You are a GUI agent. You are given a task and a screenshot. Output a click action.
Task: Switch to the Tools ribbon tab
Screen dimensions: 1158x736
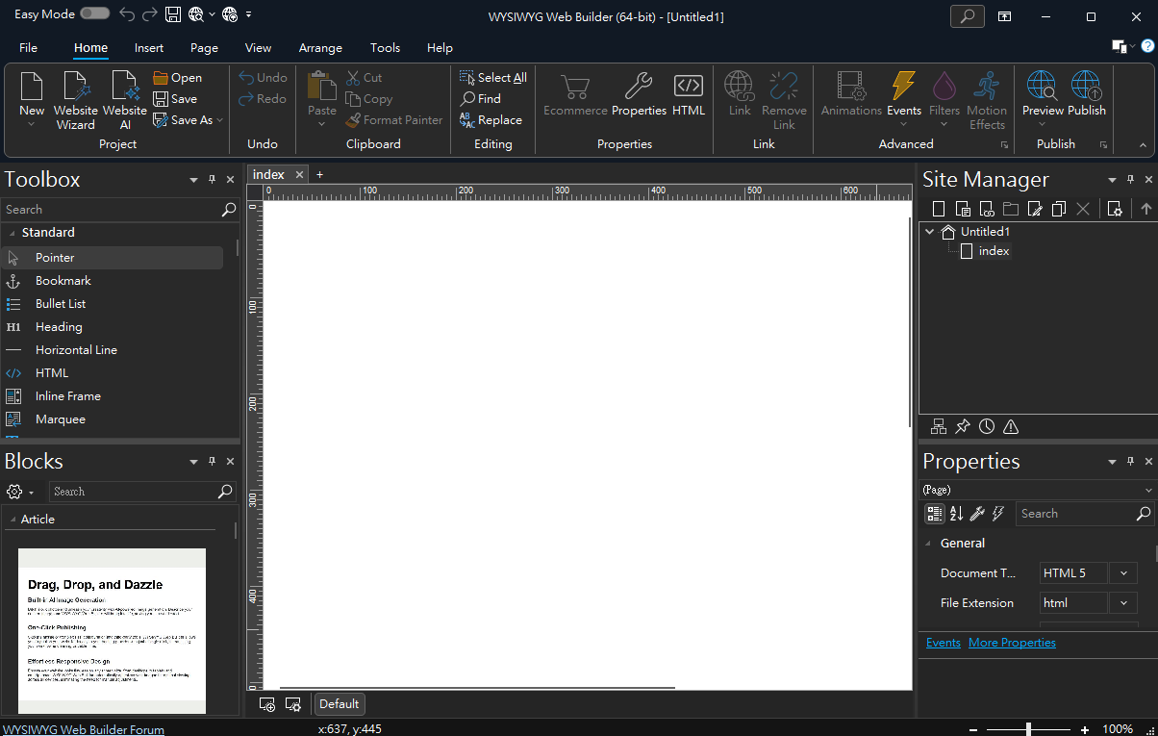point(385,48)
